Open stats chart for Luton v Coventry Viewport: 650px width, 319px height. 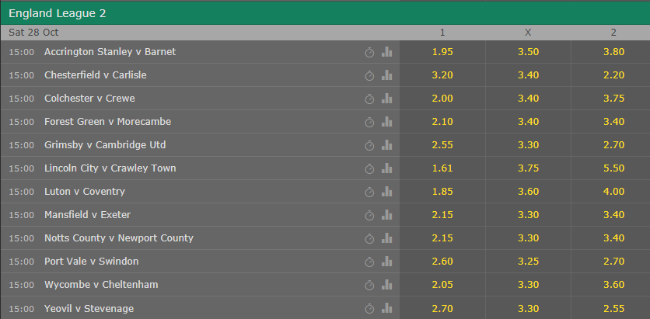(x=387, y=192)
